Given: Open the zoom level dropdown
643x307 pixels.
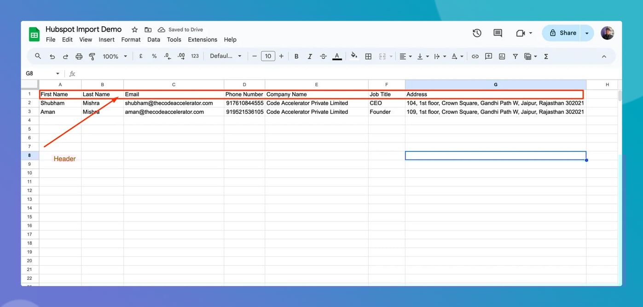Looking at the screenshot, I should tap(114, 56).
